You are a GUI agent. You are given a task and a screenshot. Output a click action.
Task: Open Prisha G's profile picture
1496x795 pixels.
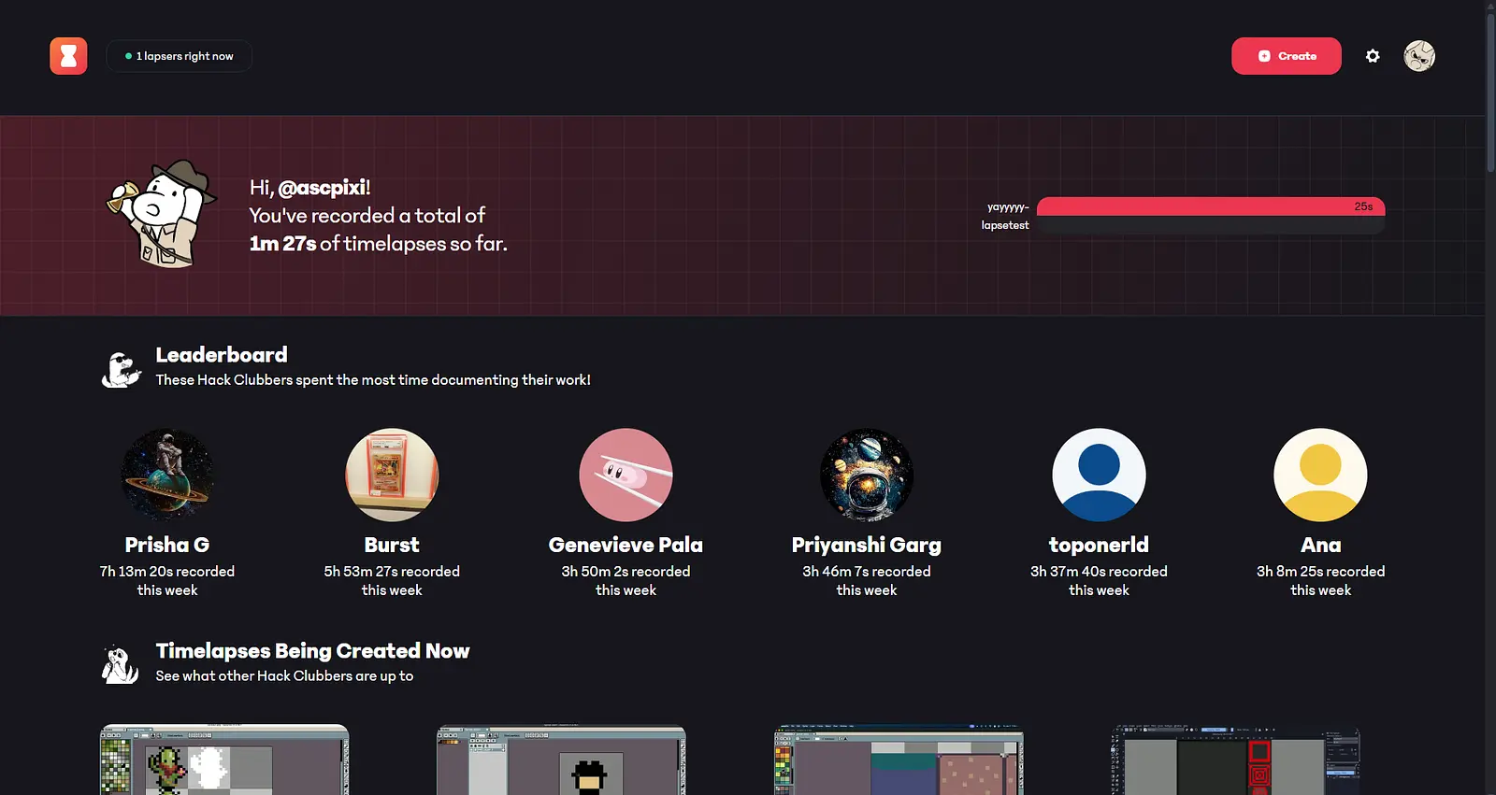(x=167, y=475)
